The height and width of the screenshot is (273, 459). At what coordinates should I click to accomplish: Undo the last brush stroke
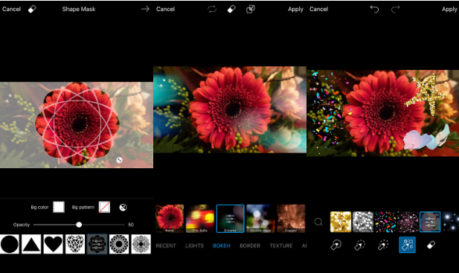coord(374,9)
